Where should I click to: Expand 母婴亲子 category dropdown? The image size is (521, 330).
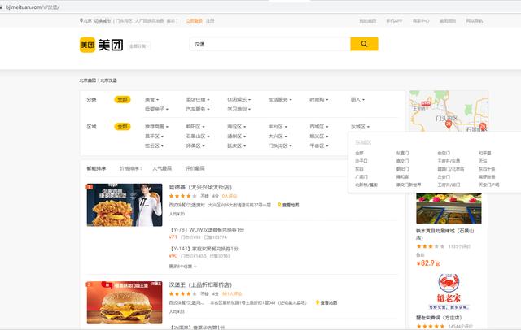click(x=156, y=109)
